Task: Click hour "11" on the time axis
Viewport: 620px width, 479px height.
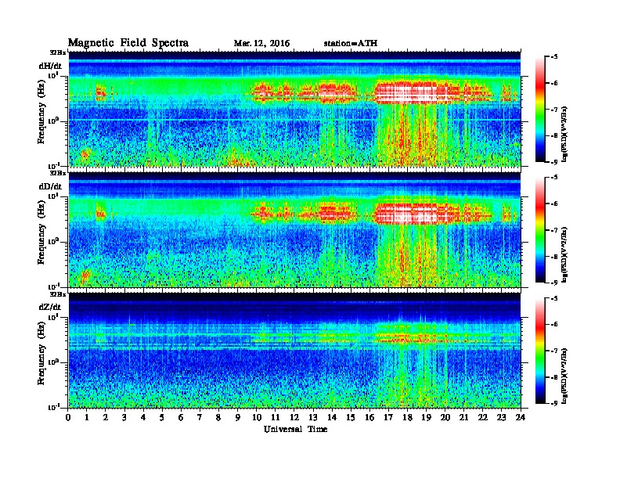Action: point(276,417)
